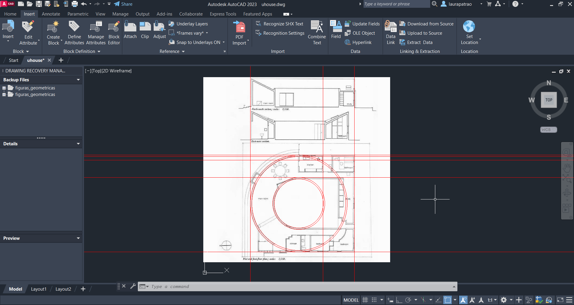
Task: Click Recognize SHX Text
Action: [280, 24]
